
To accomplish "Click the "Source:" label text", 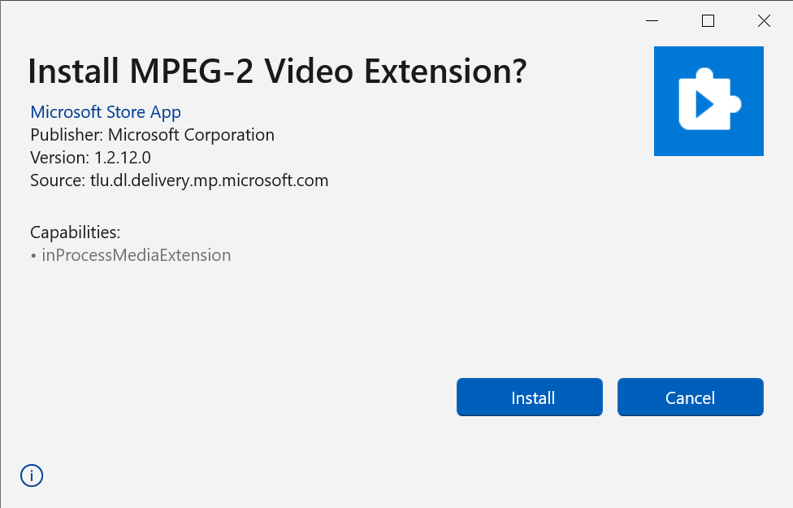I will (x=57, y=180).
